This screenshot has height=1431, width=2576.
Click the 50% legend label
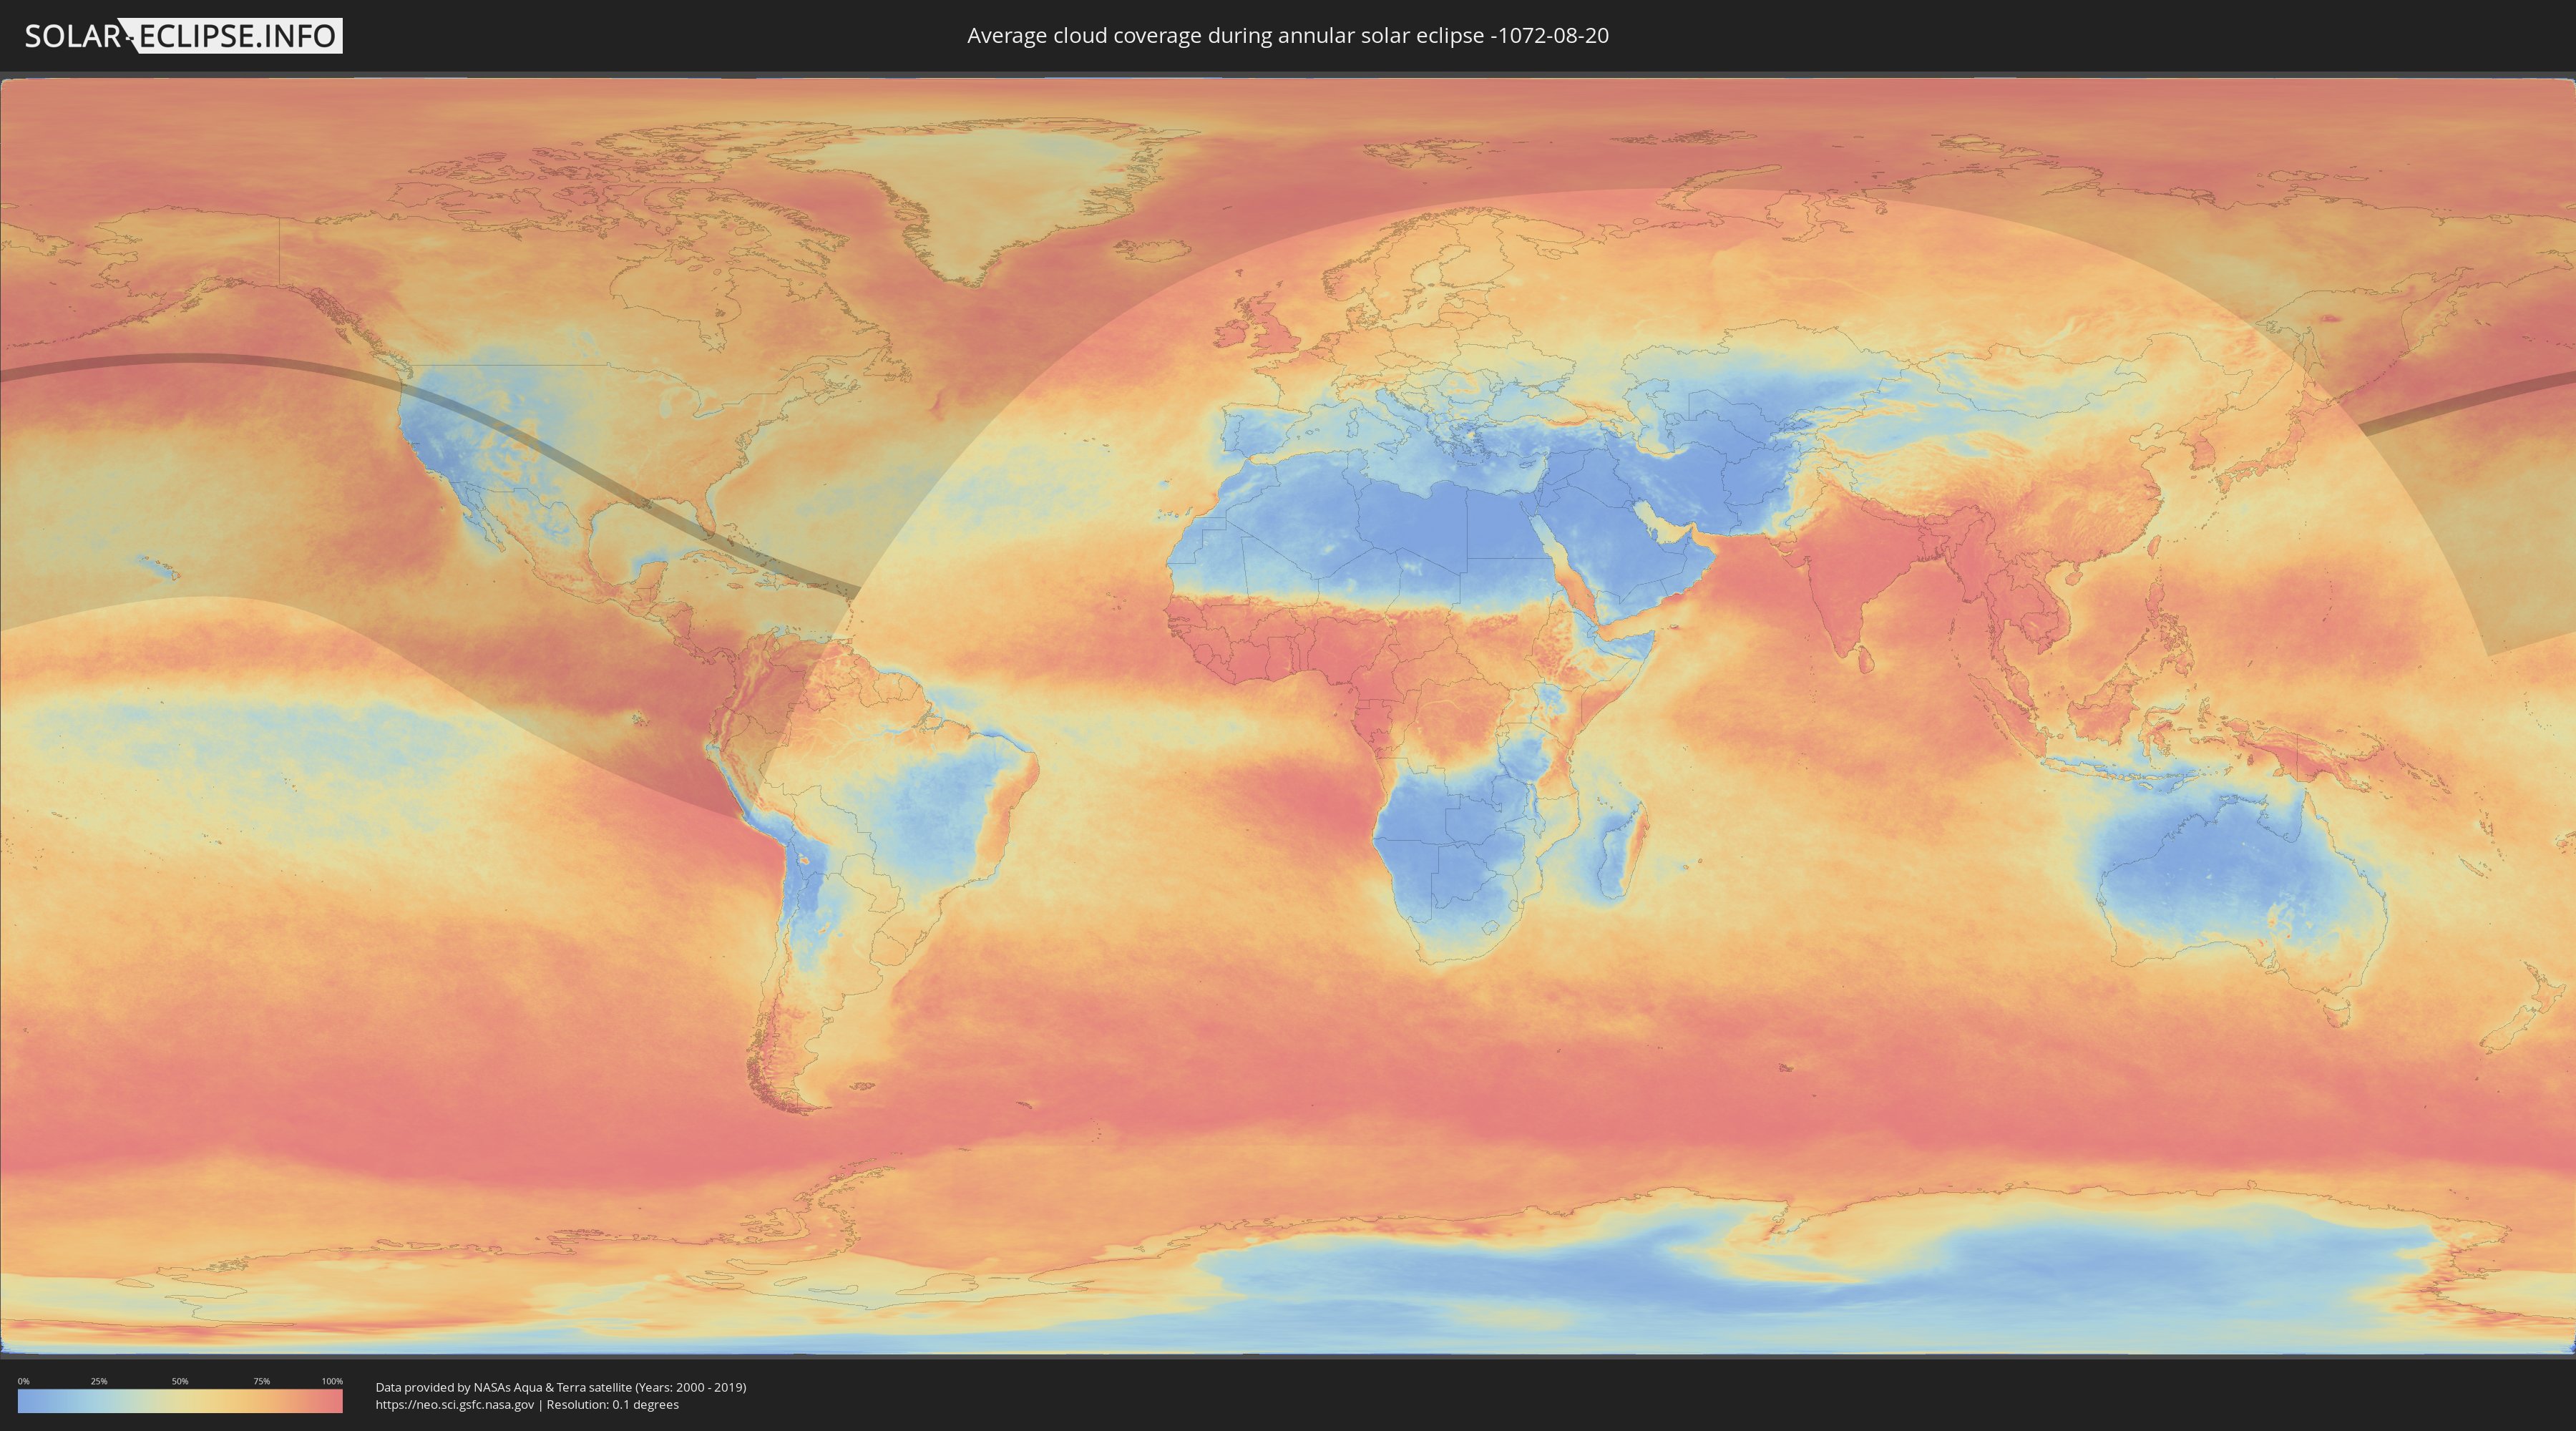tap(180, 1381)
